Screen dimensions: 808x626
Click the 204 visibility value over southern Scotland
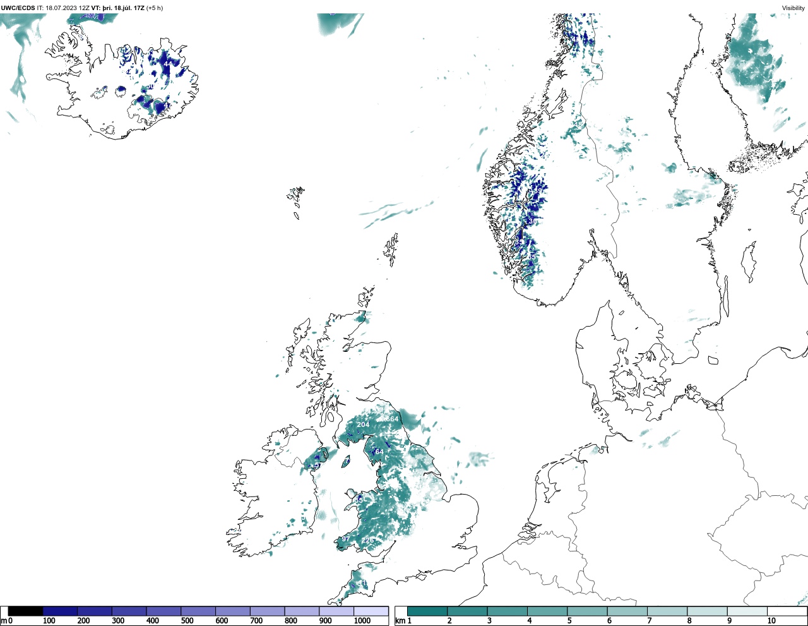click(363, 424)
